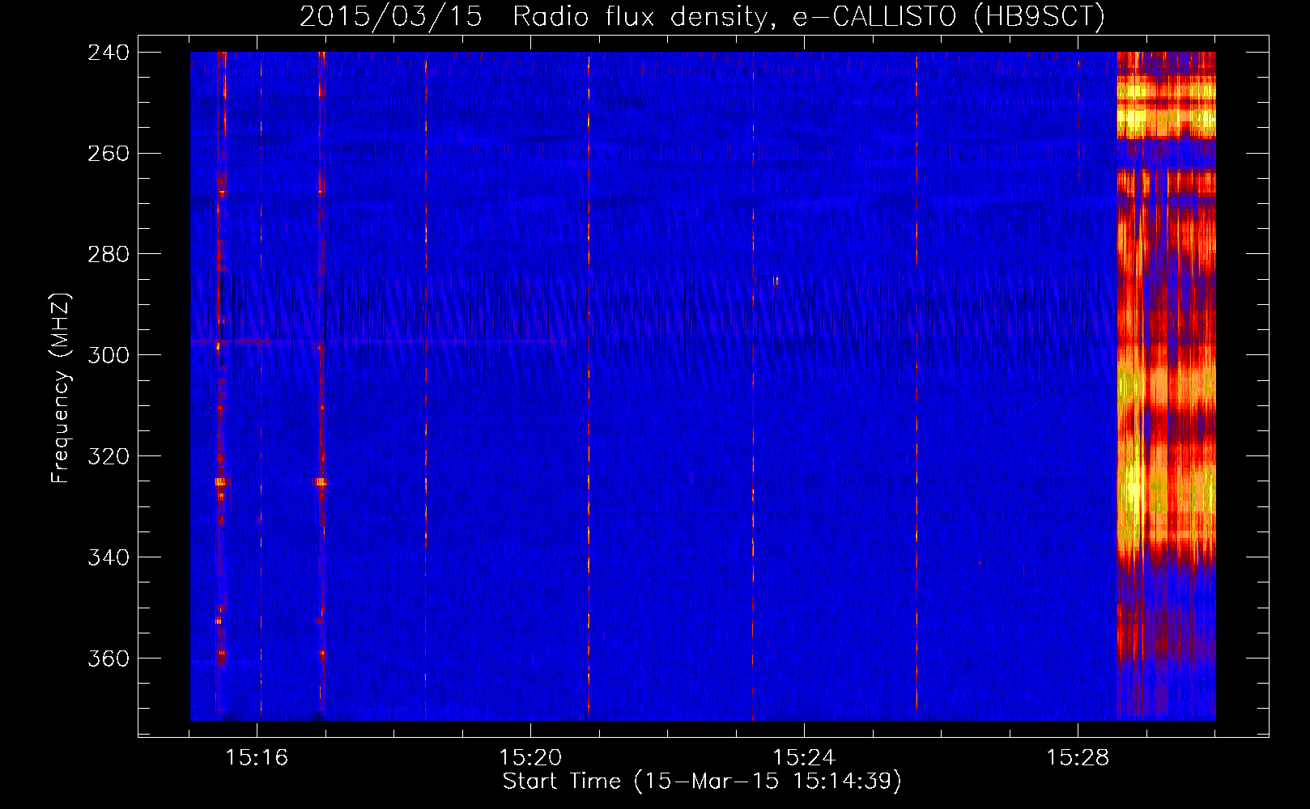Click the 360 frequency tick label
The image size is (1310, 809).
pos(108,659)
